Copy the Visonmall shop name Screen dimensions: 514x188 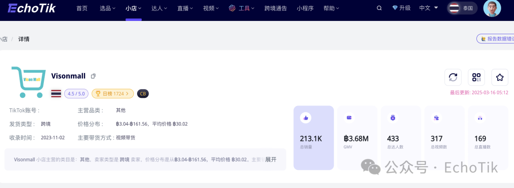(x=93, y=76)
